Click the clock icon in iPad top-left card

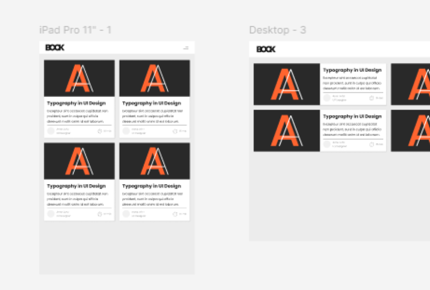pyautogui.click(x=100, y=131)
